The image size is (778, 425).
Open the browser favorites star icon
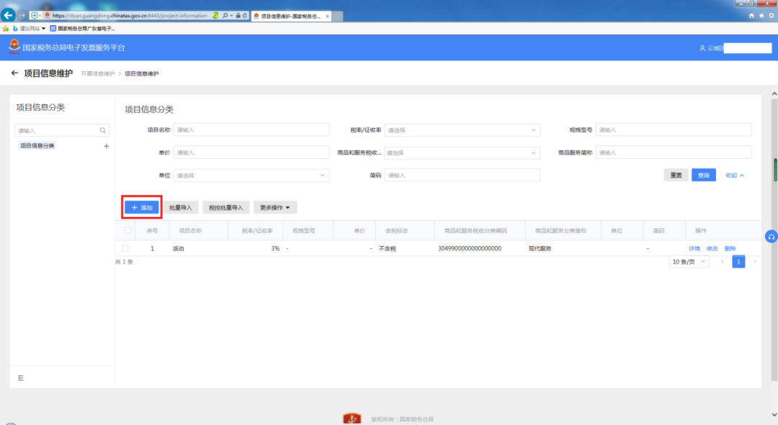tap(761, 16)
